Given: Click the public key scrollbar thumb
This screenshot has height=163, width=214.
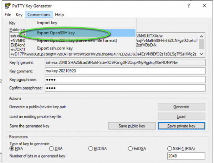Looking at the screenshot, I should 202,44.
